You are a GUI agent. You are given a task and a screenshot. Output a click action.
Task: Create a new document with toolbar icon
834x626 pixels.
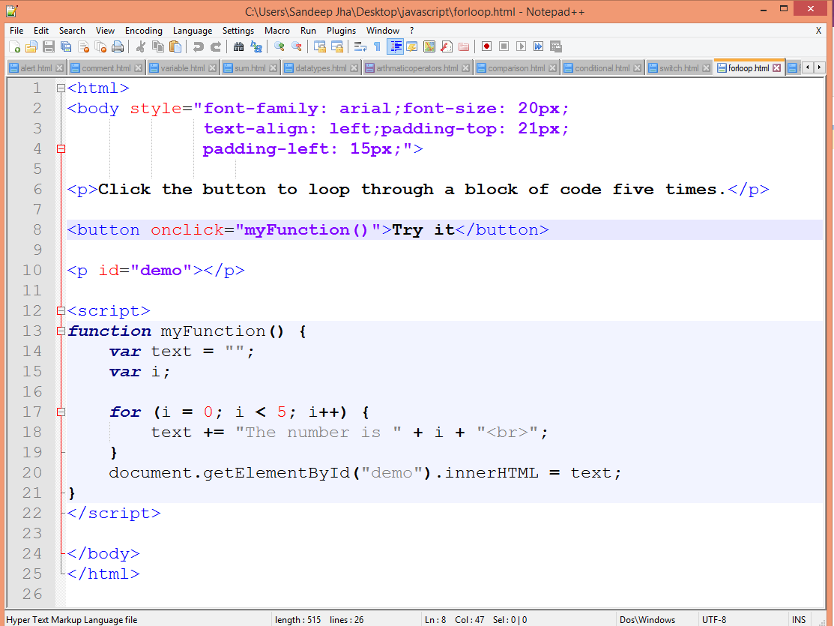click(x=14, y=46)
